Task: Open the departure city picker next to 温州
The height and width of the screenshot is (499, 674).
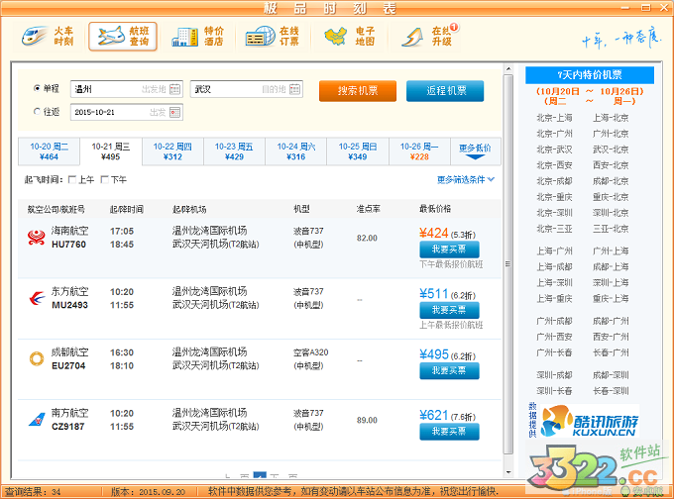Action: tap(175, 89)
